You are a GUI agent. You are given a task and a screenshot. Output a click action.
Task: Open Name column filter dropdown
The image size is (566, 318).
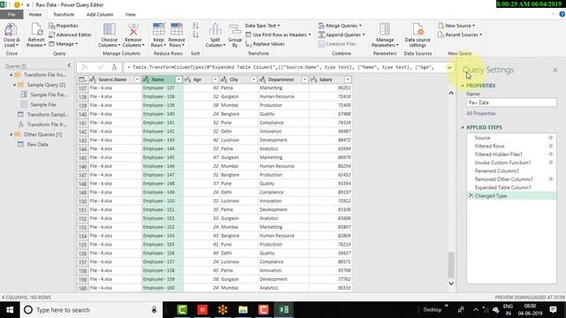click(179, 79)
